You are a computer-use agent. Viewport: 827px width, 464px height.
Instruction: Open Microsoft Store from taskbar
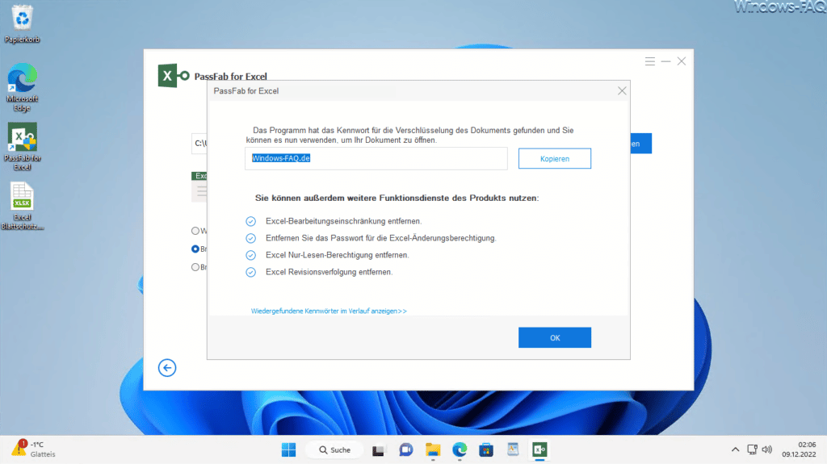click(485, 449)
